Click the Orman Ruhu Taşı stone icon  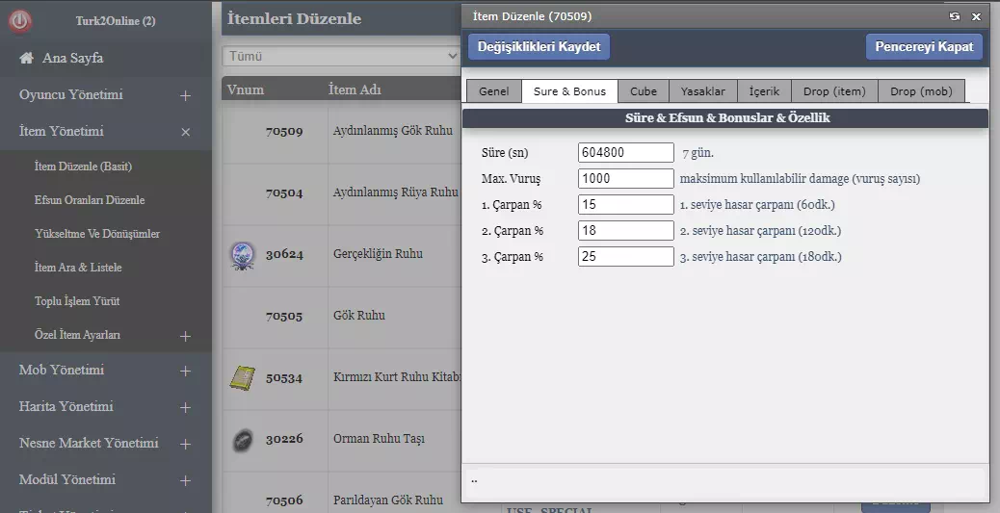[243, 440]
